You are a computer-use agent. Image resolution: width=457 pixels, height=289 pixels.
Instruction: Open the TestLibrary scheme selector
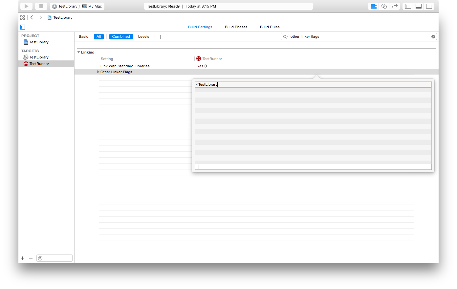pos(65,6)
